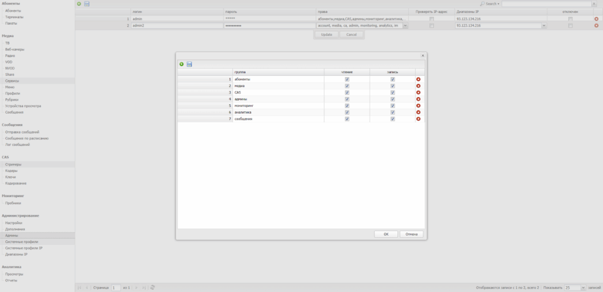Delete the аналитика group row
The height and width of the screenshot is (292, 603).
pos(418,112)
